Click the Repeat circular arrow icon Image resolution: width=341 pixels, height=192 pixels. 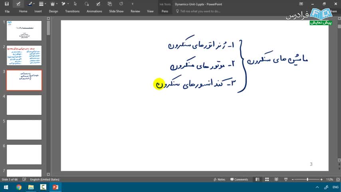tap(121, 4)
